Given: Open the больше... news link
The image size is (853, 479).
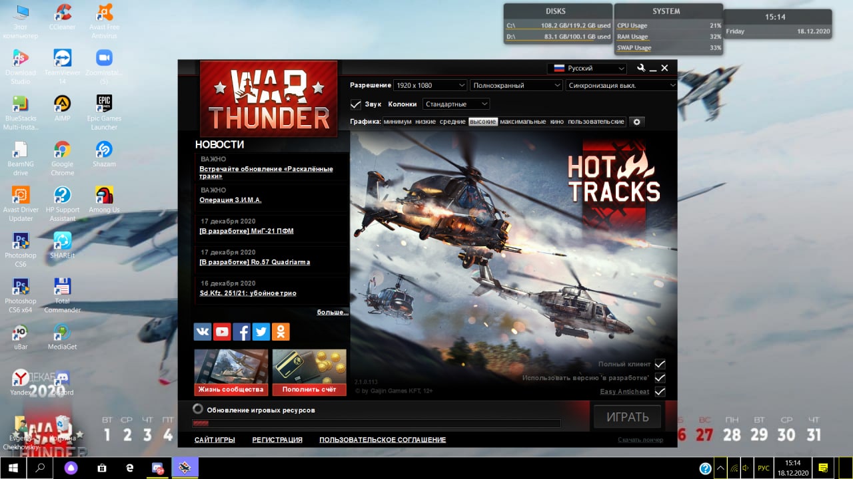Looking at the screenshot, I should 332,312.
